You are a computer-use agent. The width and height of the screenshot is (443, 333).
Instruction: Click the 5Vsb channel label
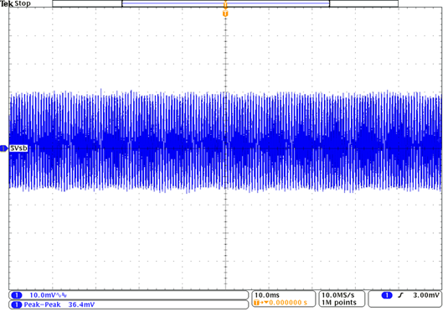pyautogui.click(x=18, y=148)
